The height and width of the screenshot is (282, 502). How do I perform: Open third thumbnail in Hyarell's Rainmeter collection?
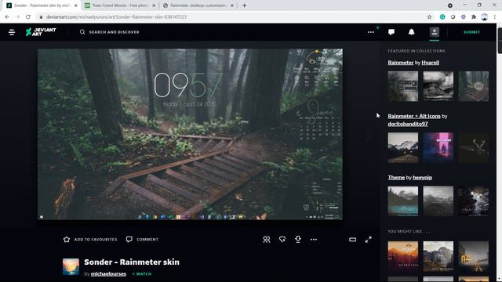pos(474,86)
